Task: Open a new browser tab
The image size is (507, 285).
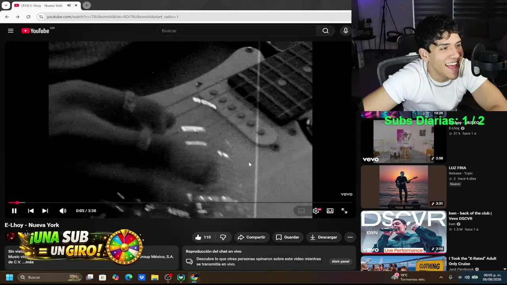Action: tap(86, 6)
